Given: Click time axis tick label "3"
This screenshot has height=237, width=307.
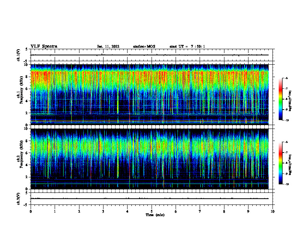Looking at the screenshot, I should click(x=103, y=211).
